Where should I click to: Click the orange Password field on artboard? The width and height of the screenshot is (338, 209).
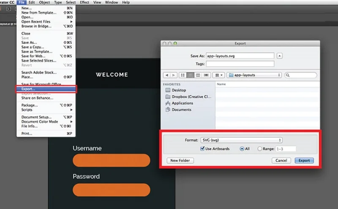(112, 190)
